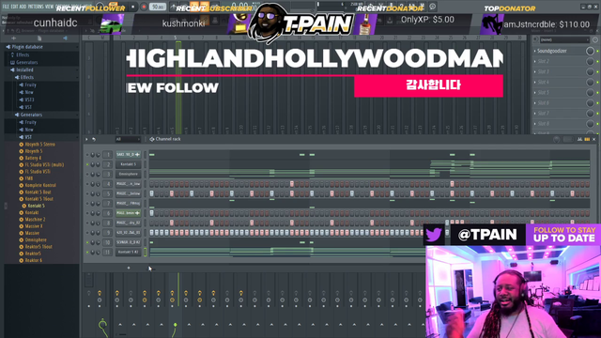Viewport: 601px width, 338px height.
Task: Toggle Slot 4 enable LED in mixer
Action: tap(597, 82)
